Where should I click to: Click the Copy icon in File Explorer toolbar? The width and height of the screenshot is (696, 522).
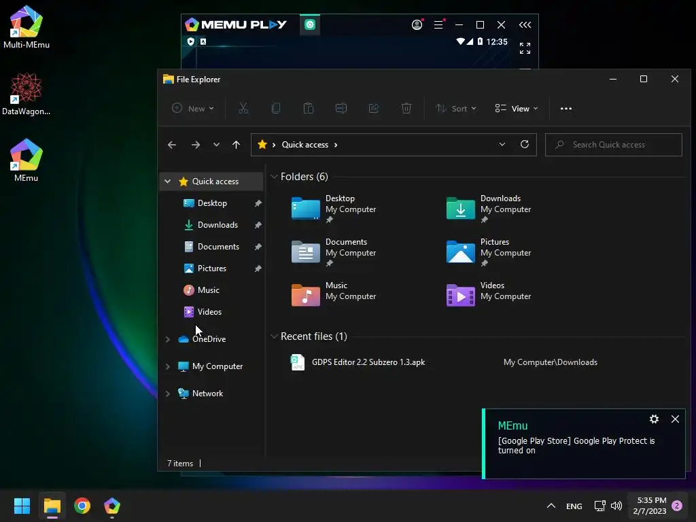tap(276, 108)
